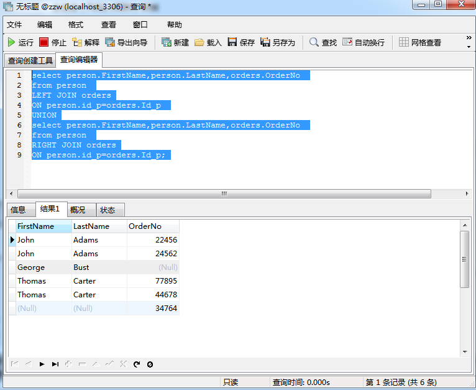Go to previous record button
Viewport: 476px width, 390px height.
(28, 364)
